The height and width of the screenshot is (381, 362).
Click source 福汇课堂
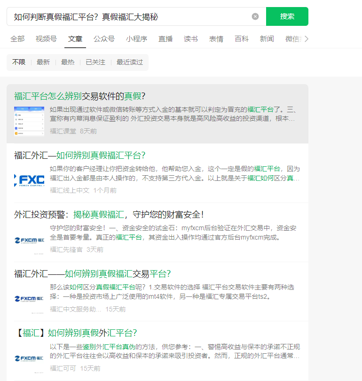tap(63, 131)
